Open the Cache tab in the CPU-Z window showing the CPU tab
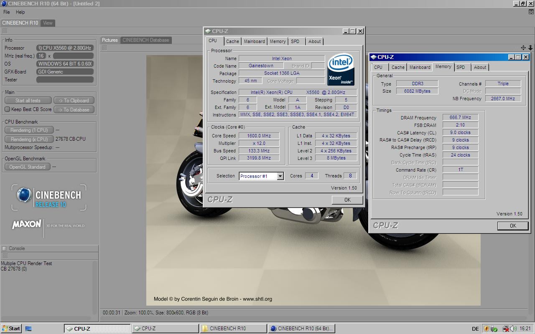 pos(232,41)
